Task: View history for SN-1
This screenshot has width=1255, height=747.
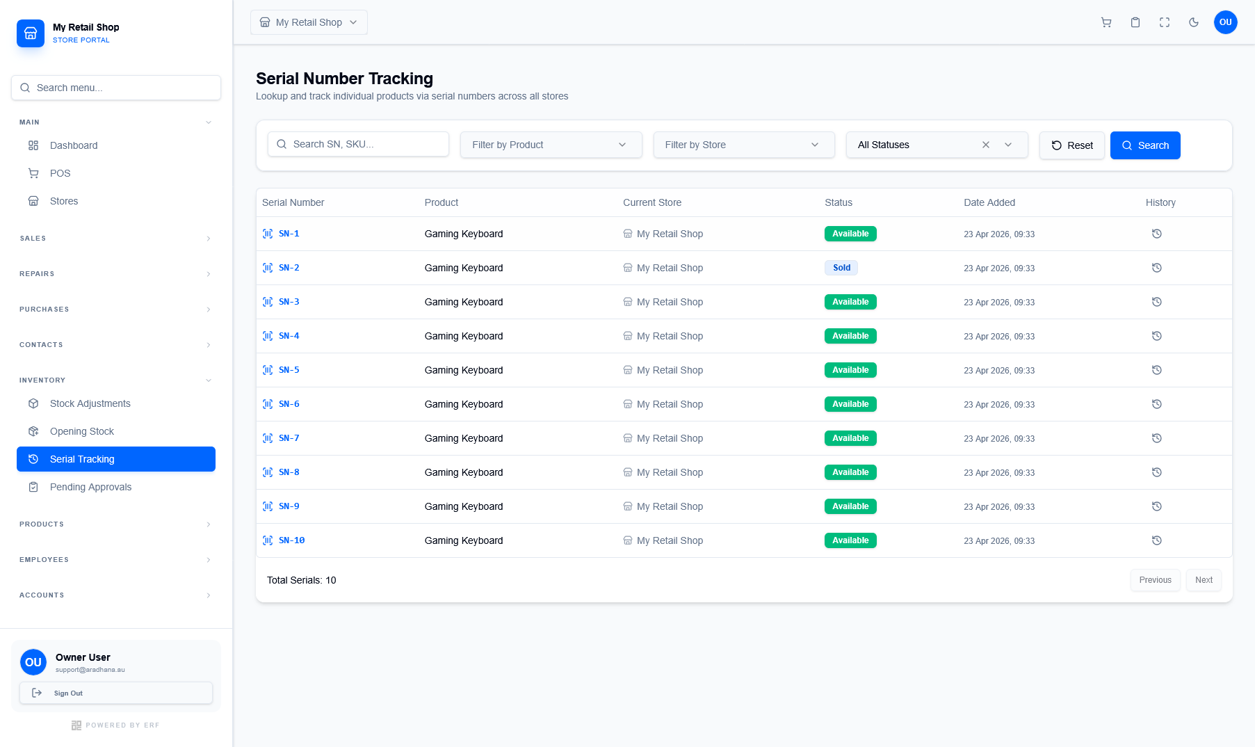Action: 1157,234
